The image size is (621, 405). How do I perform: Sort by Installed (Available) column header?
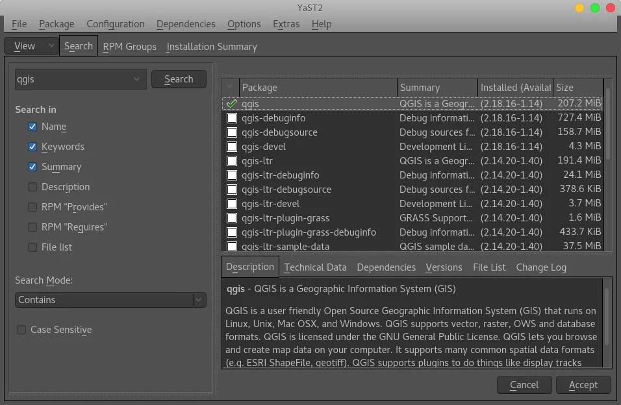pos(515,87)
